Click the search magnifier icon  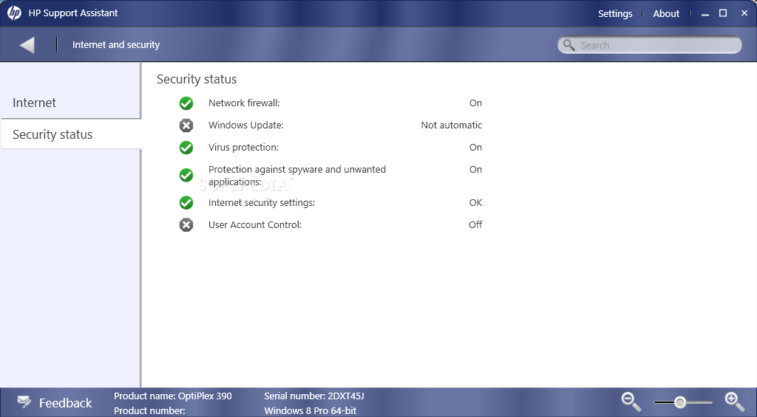[569, 45]
